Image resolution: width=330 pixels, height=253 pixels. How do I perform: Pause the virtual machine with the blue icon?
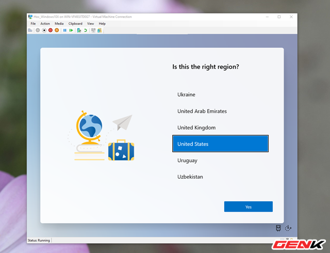tap(65, 30)
